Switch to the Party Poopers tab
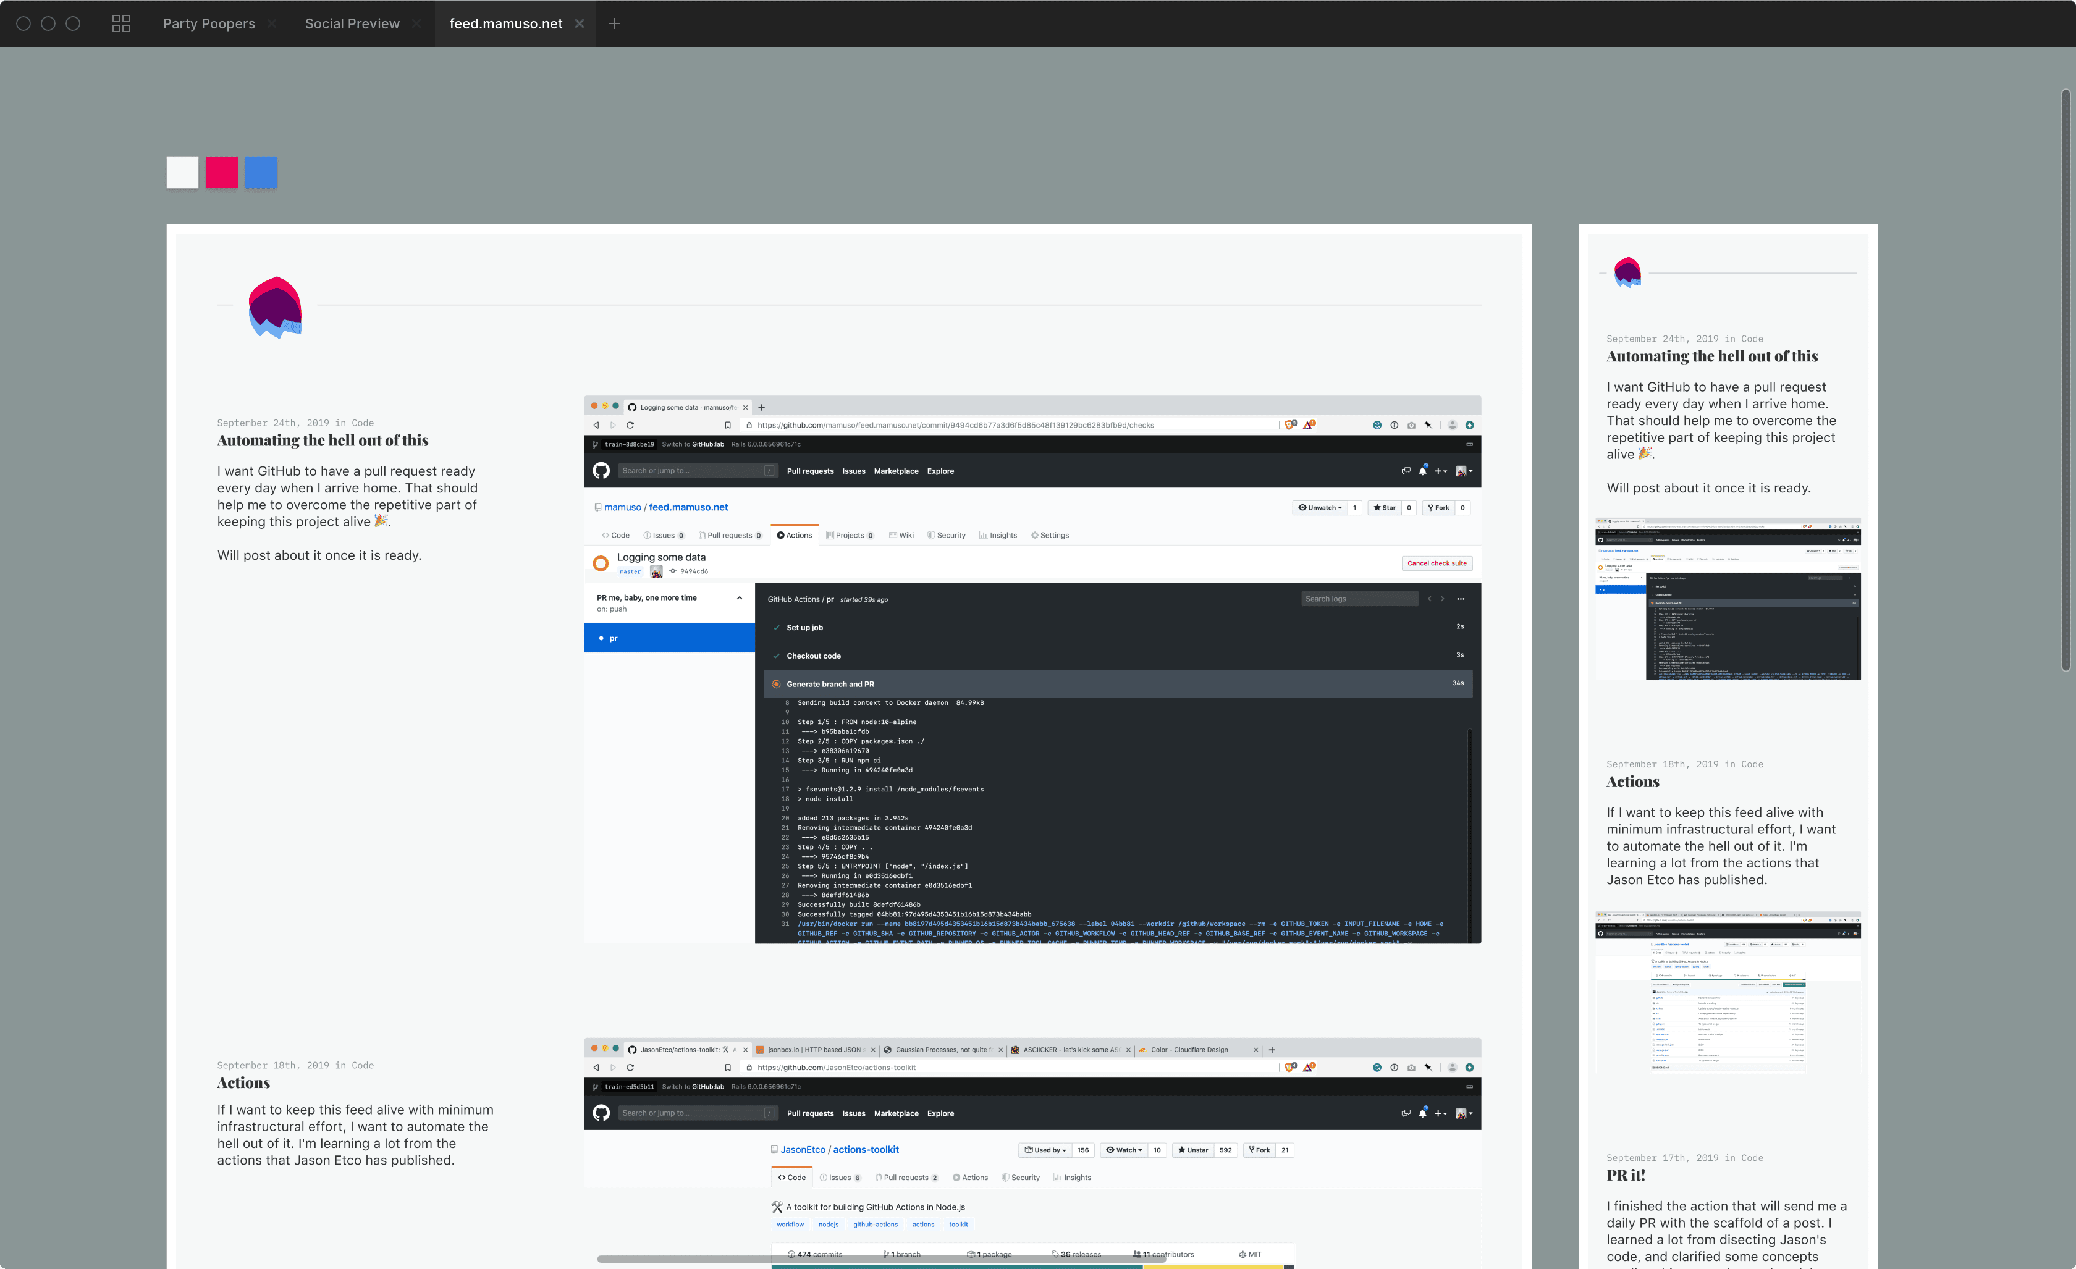Screen dimensions: 2076x1269 coord(209,23)
